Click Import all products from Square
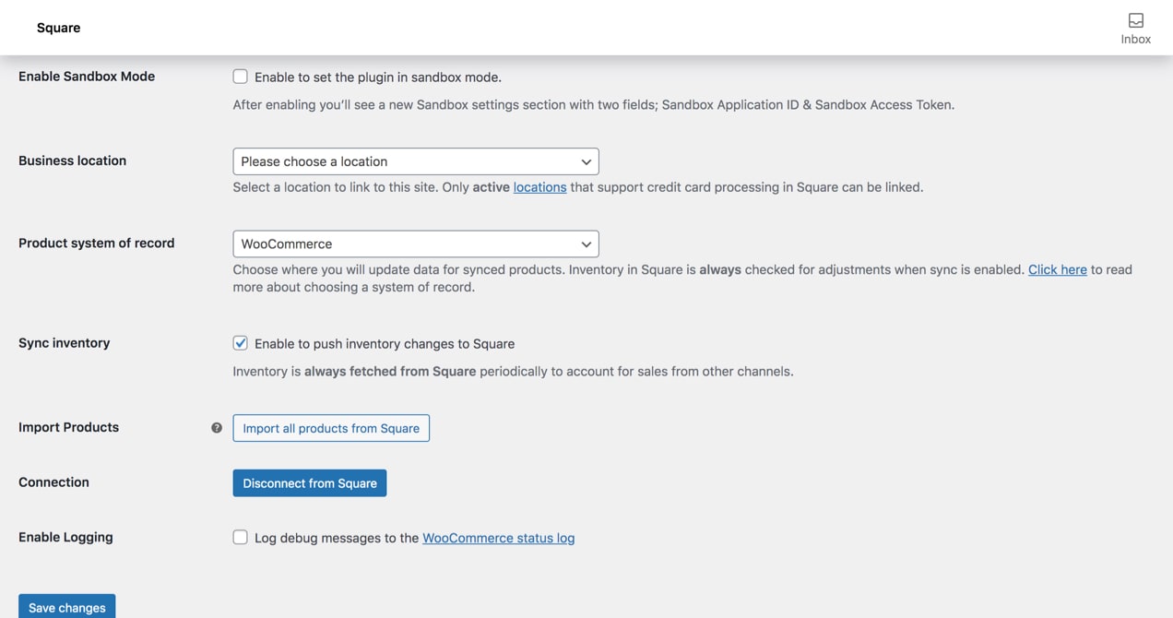 pyautogui.click(x=331, y=428)
